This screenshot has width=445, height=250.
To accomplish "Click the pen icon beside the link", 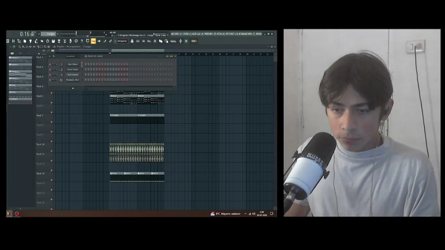I will pyautogui.click(x=105, y=41).
